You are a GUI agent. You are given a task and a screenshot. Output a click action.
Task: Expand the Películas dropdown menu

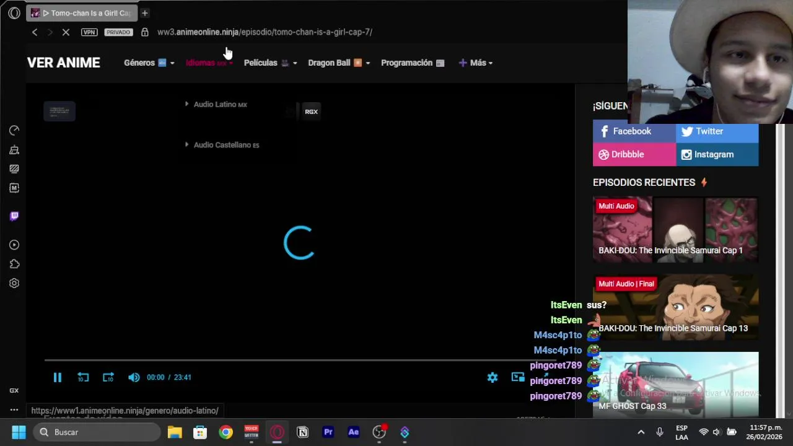(x=270, y=63)
